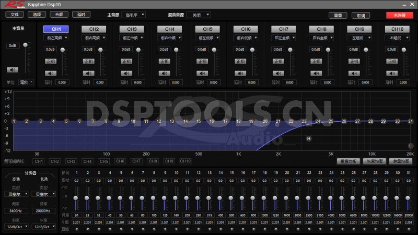
Task: Open high-pass filter type dropdown
Action: tap(16, 194)
